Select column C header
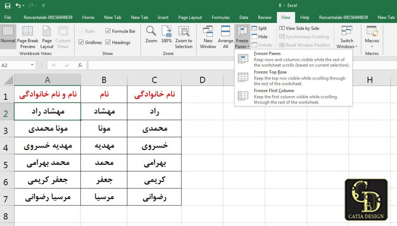This screenshot has width=397, height=226. [154, 80]
